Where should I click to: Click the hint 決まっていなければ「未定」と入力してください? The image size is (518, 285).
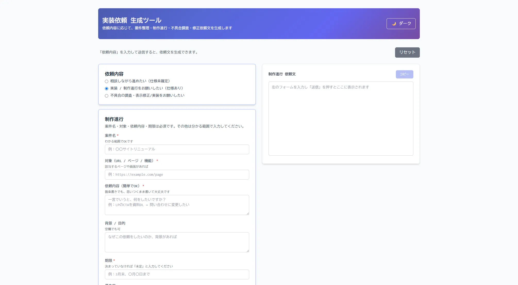(139, 266)
